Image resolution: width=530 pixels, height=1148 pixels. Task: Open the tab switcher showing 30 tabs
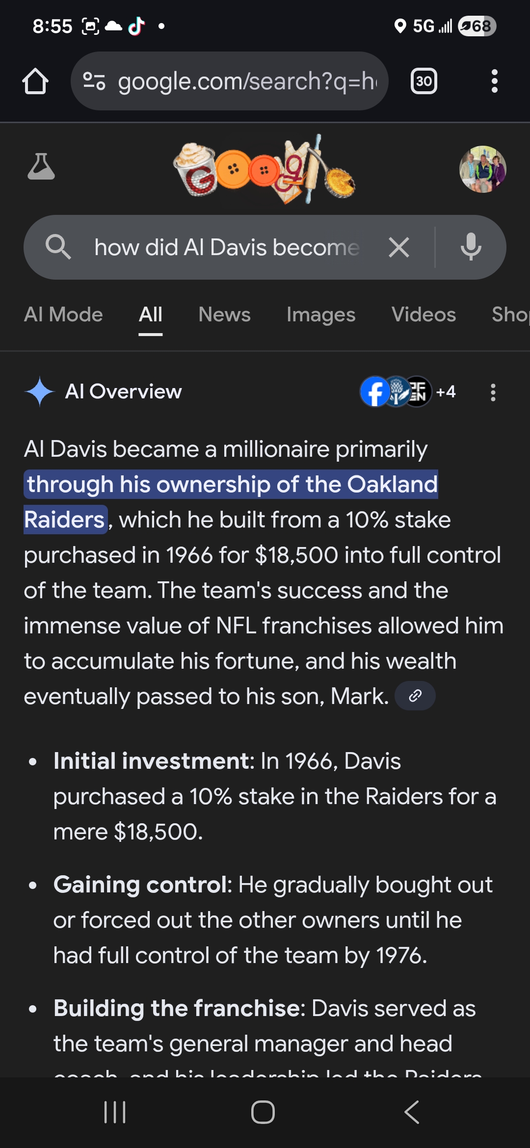tap(424, 81)
